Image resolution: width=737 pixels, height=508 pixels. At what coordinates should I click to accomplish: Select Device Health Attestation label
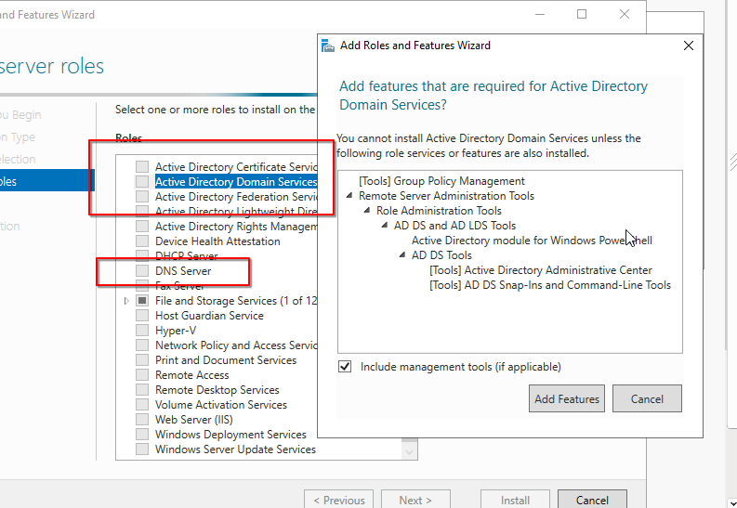tap(217, 241)
